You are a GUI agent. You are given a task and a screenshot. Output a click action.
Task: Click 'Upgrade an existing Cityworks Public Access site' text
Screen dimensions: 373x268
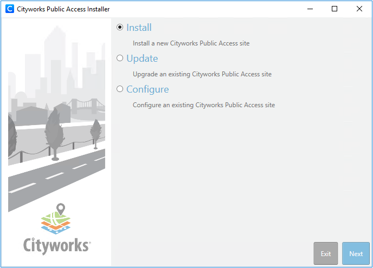pos(202,74)
